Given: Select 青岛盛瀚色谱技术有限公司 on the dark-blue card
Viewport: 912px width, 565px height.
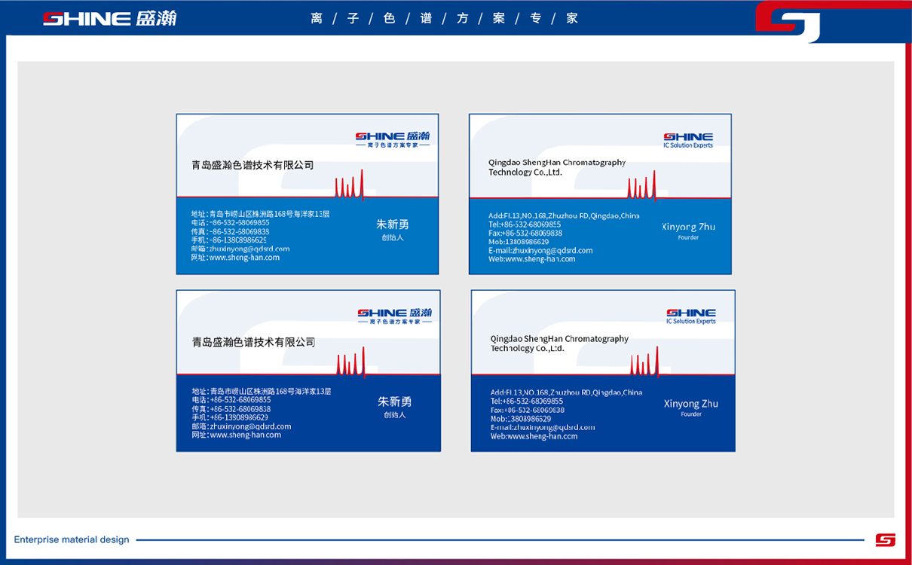Looking at the screenshot, I should click(254, 342).
